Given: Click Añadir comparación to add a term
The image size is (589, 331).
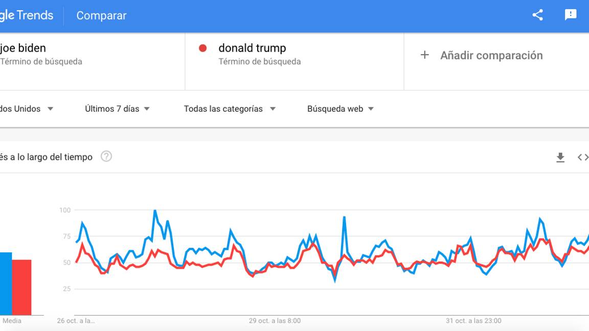Looking at the screenshot, I should [491, 55].
